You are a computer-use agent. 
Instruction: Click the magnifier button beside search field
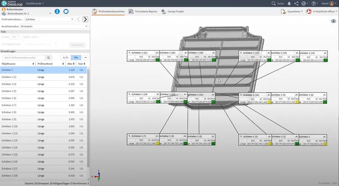point(49,58)
